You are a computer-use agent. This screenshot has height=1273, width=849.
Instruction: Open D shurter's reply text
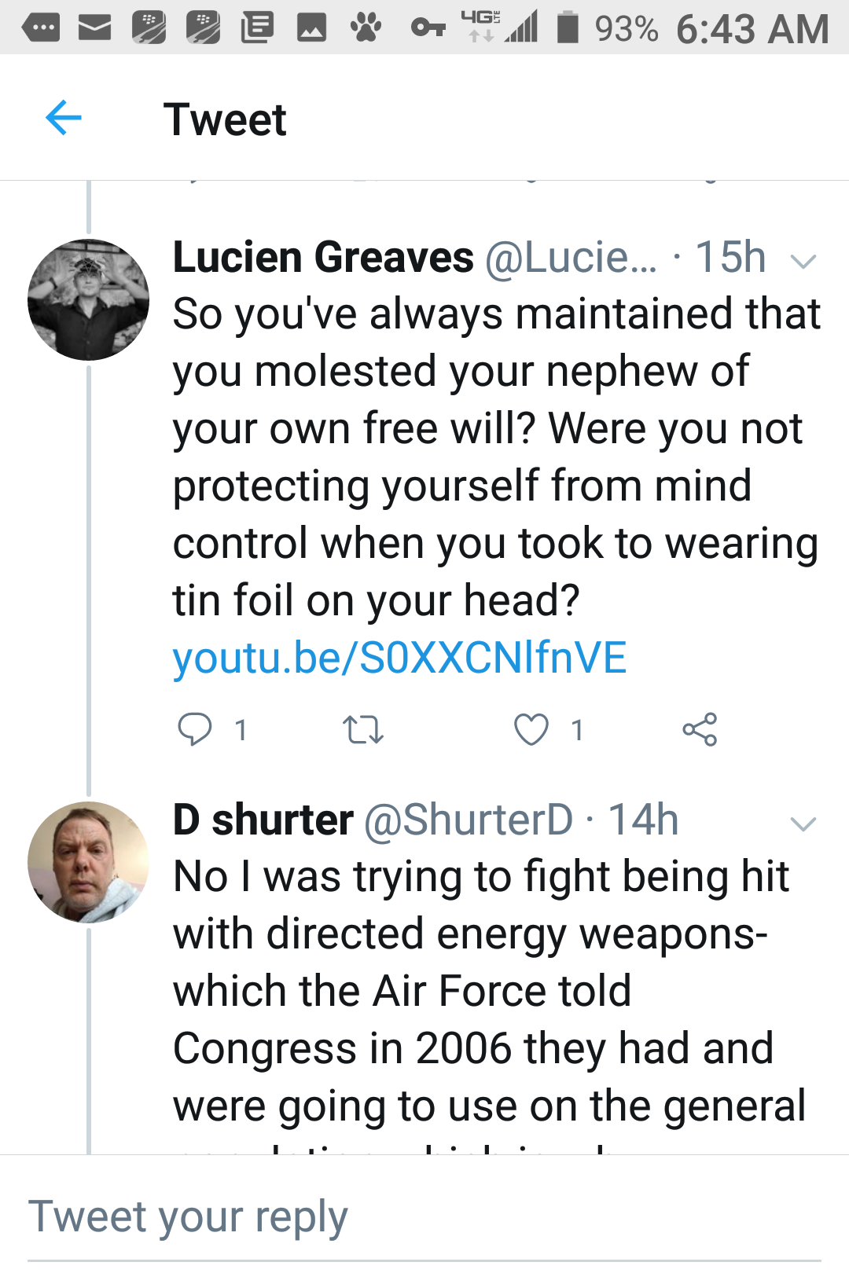(x=487, y=990)
